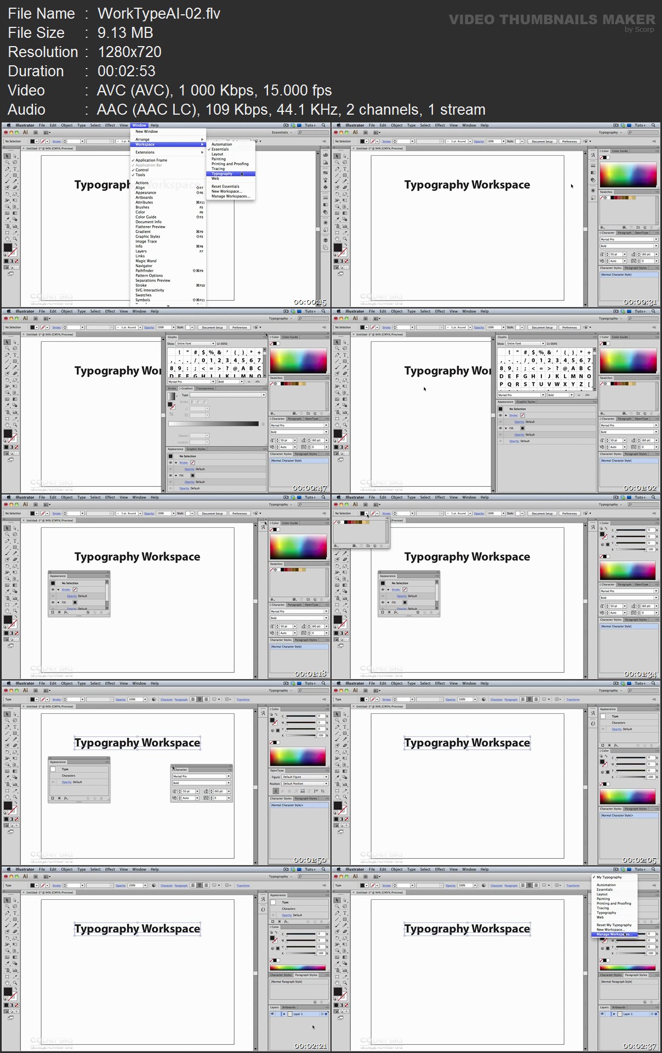Open Default Figure dropdown in OpenType panel
The height and width of the screenshot is (1053, 662).
305,777
